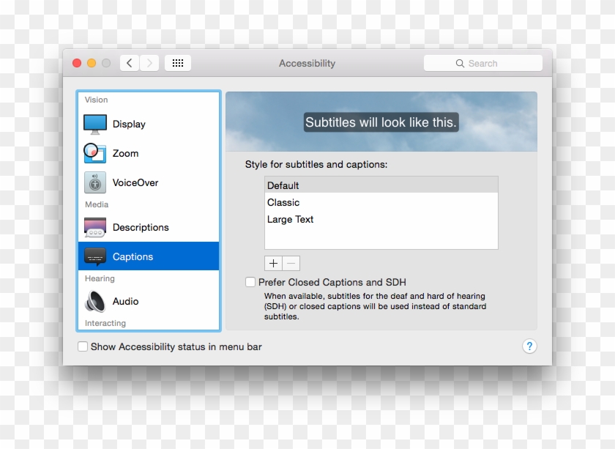Toggle Show Accessibility status in menu bar
Screen dimensions: 615x449
(82, 346)
